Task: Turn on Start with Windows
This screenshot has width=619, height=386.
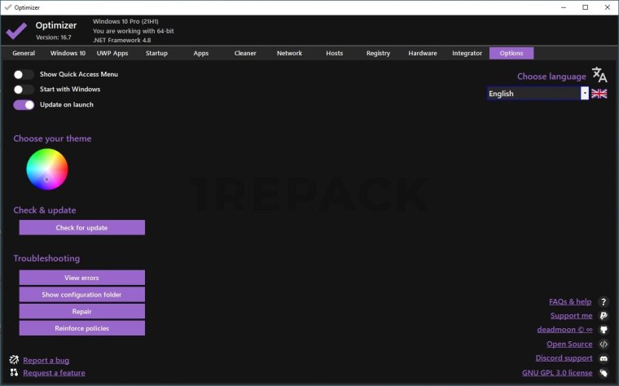Action: pyautogui.click(x=24, y=89)
